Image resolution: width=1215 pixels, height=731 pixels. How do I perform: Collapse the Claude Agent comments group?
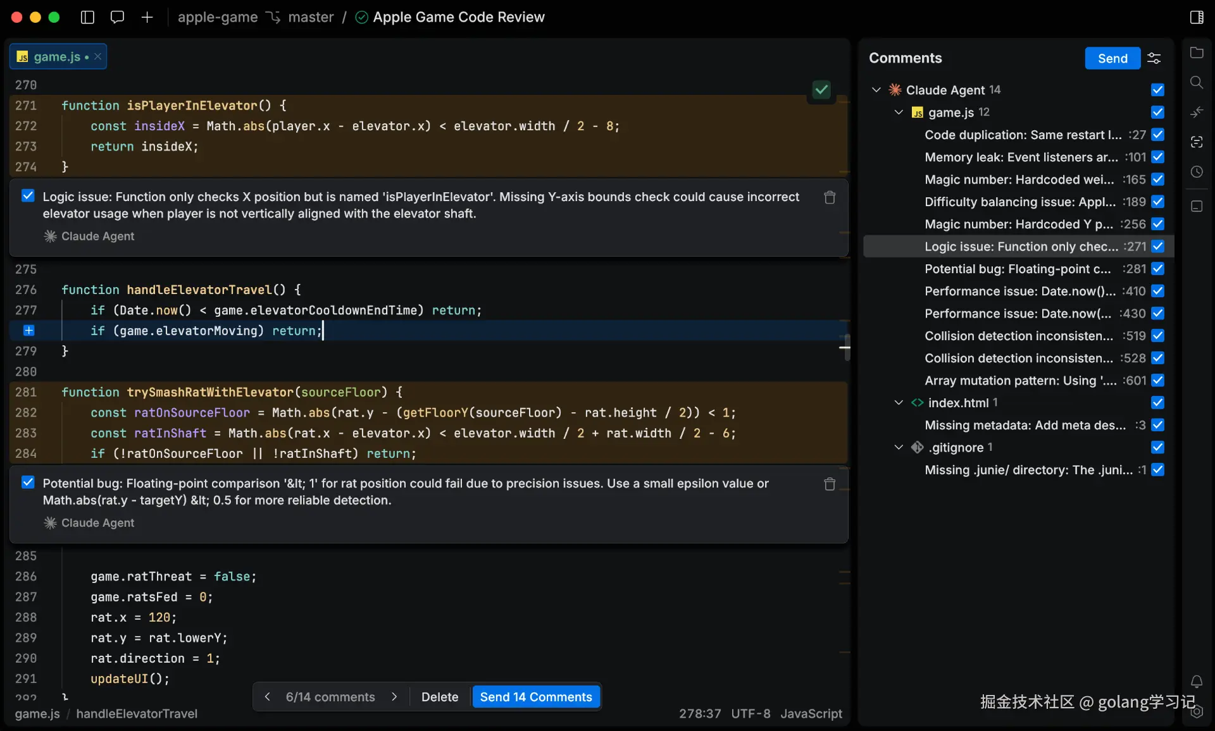(x=876, y=90)
